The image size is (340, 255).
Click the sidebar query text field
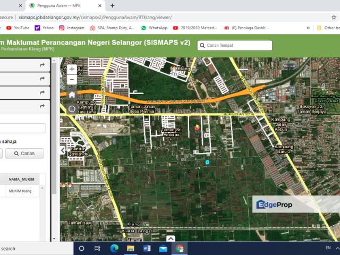coord(22,128)
